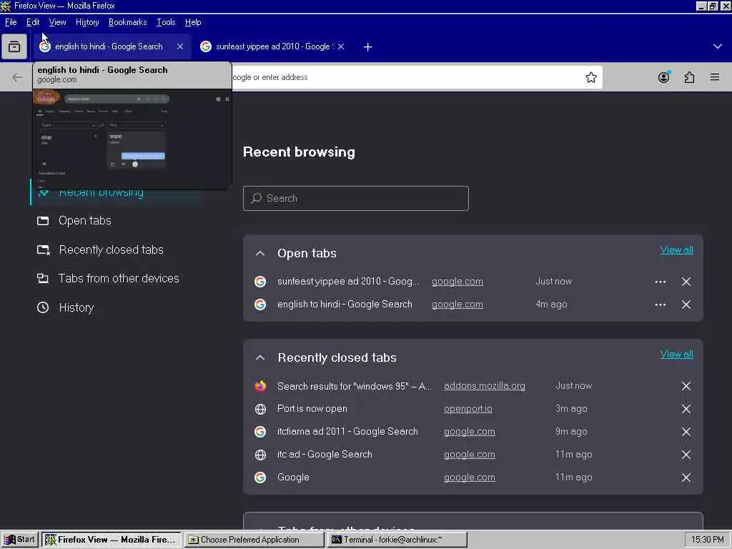This screenshot has width=732, height=549.
Task: Click the History clock sidebar icon
Action: pyautogui.click(x=43, y=307)
